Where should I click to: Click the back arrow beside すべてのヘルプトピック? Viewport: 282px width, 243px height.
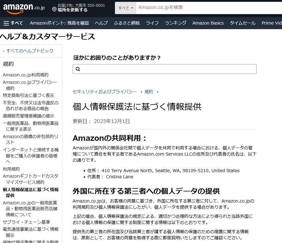point(3,51)
